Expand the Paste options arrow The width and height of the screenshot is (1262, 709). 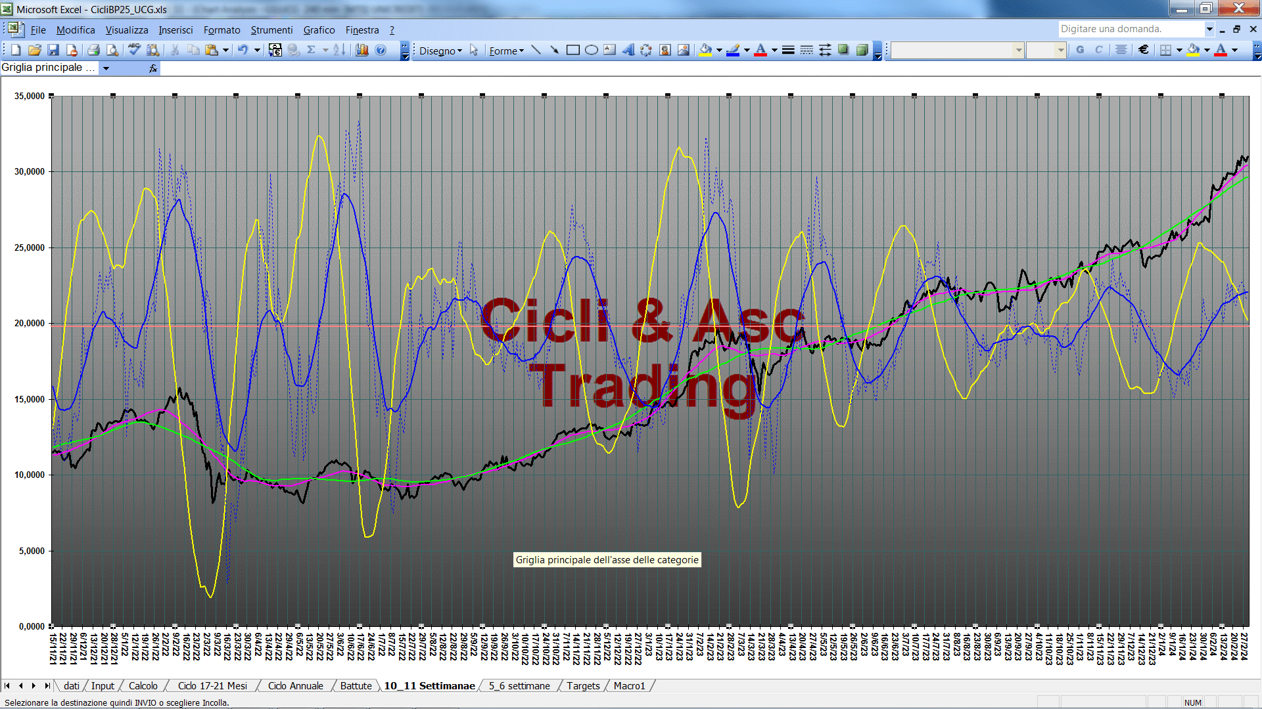click(x=225, y=50)
